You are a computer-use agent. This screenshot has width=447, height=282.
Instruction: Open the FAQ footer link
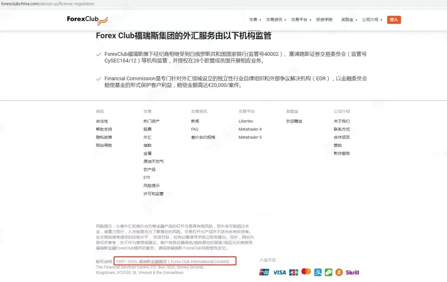point(195,129)
